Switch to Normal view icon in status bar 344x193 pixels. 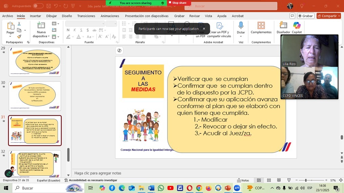pos(259,180)
